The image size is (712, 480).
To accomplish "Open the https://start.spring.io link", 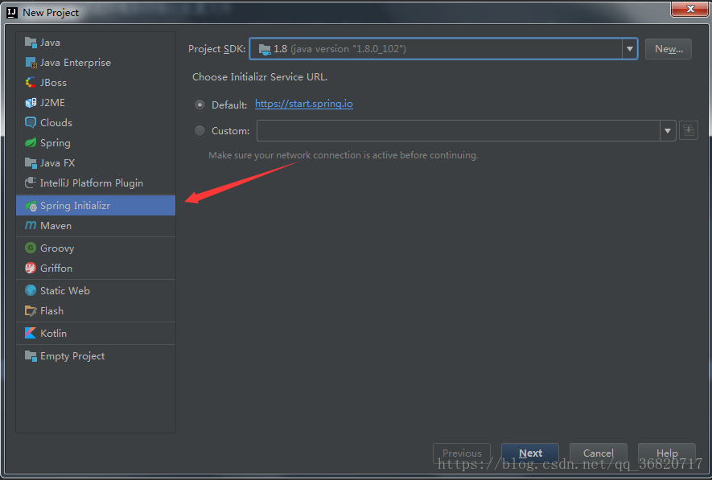I will (304, 104).
